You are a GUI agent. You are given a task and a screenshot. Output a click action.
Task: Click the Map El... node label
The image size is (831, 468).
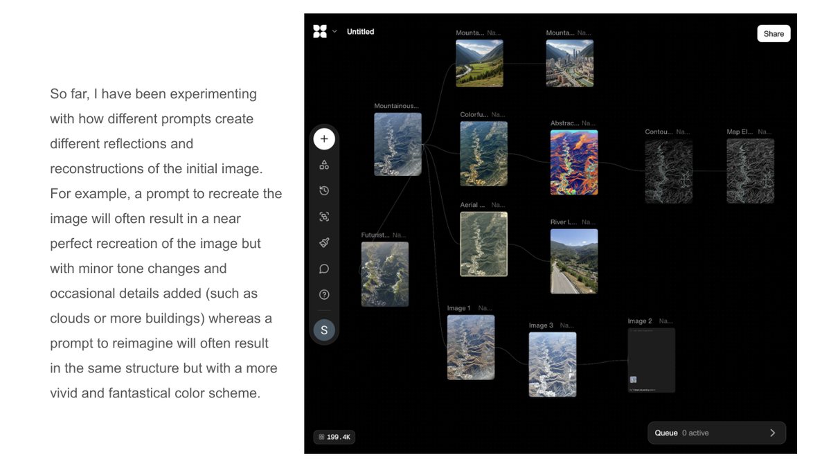click(x=740, y=132)
